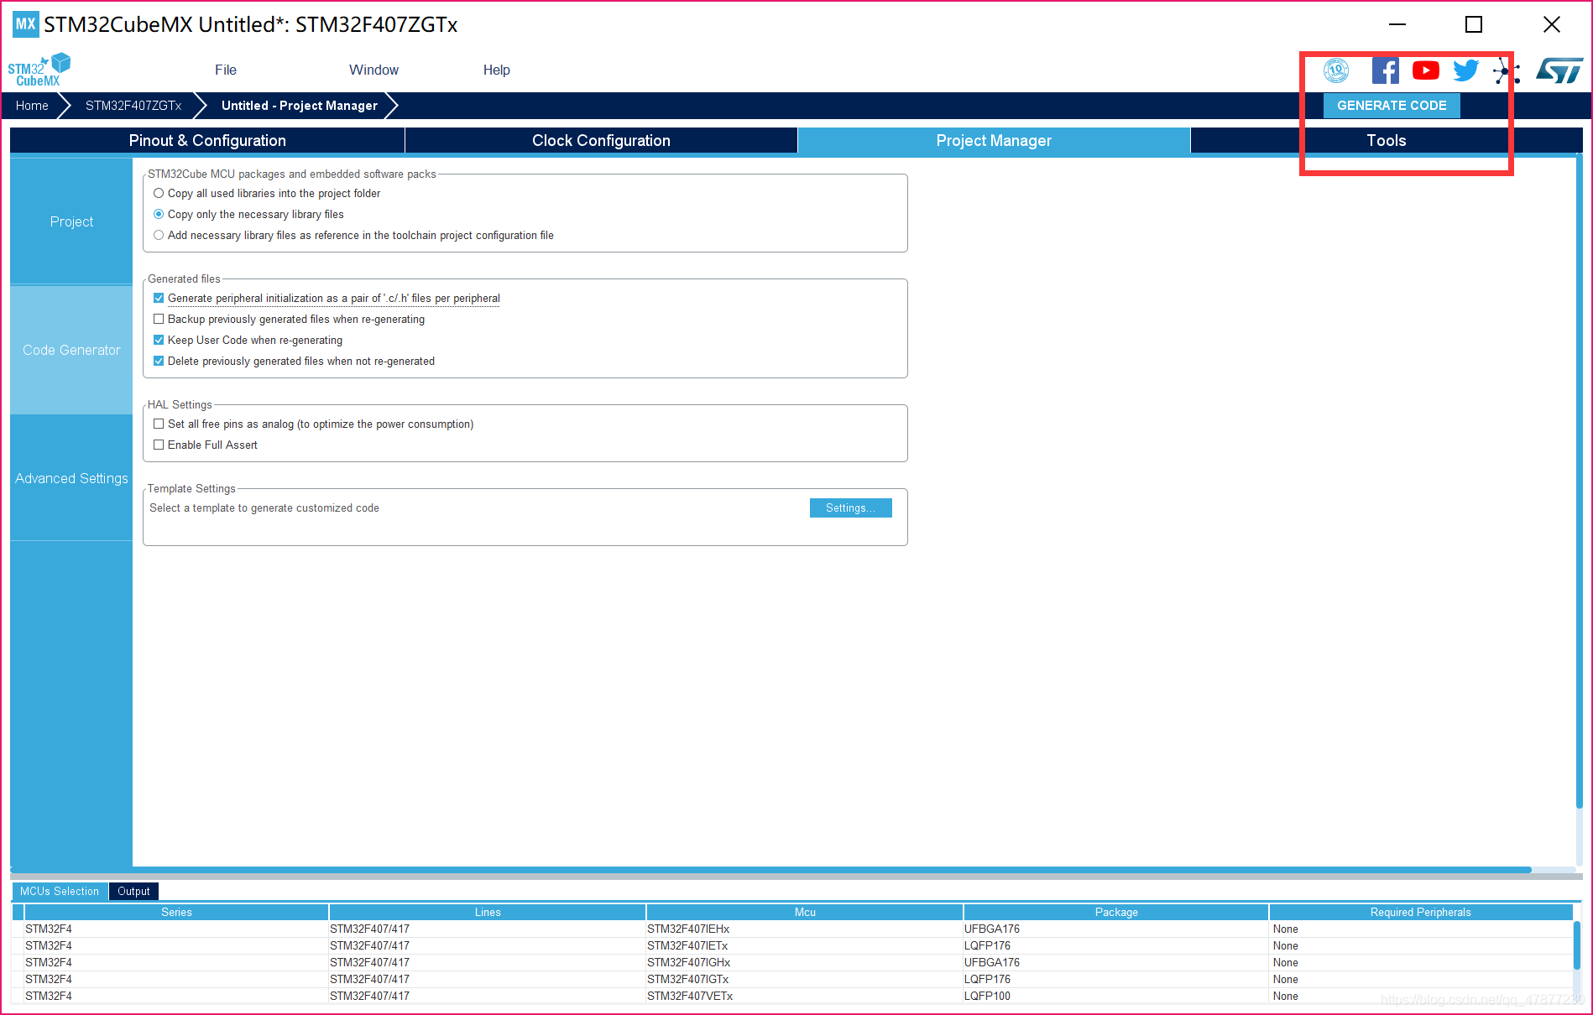The width and height of the screenshot is (1593, 1015).
Task: Click the ST community network icon
Action: pos(1507,70)
